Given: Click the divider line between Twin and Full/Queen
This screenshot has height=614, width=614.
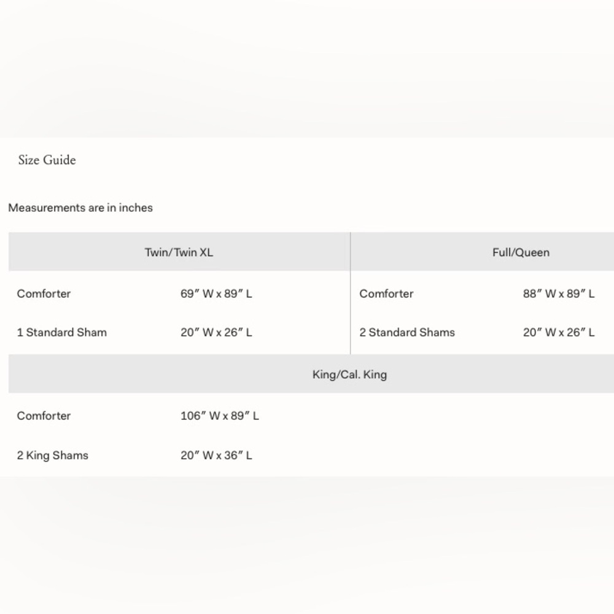Looking at the screenshot, I should pos(351,313).
